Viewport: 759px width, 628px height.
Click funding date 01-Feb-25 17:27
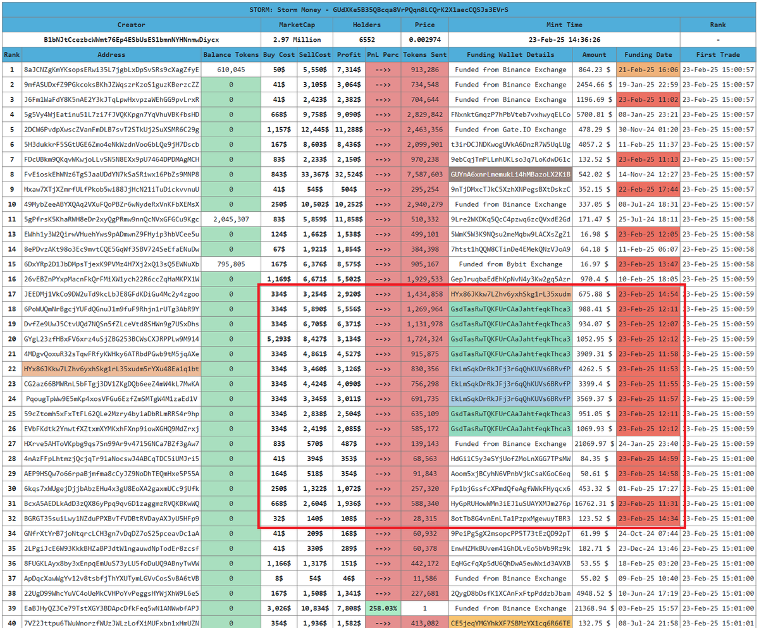(648, 489)
